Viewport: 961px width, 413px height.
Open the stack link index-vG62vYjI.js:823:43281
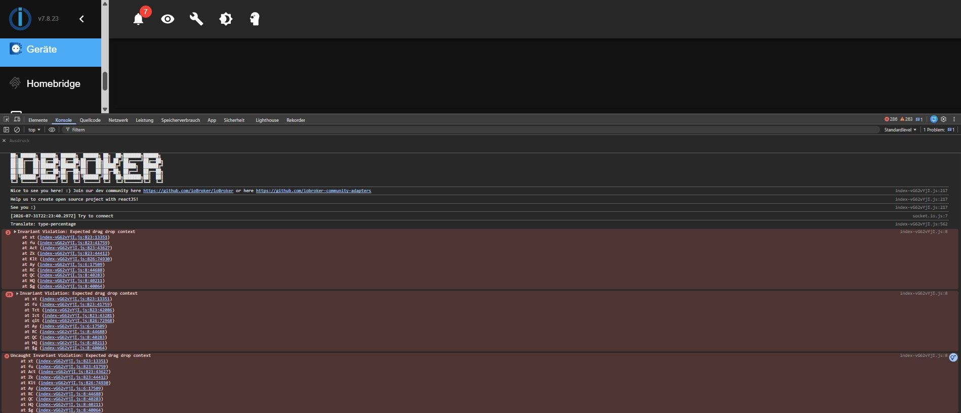point(78,315)
